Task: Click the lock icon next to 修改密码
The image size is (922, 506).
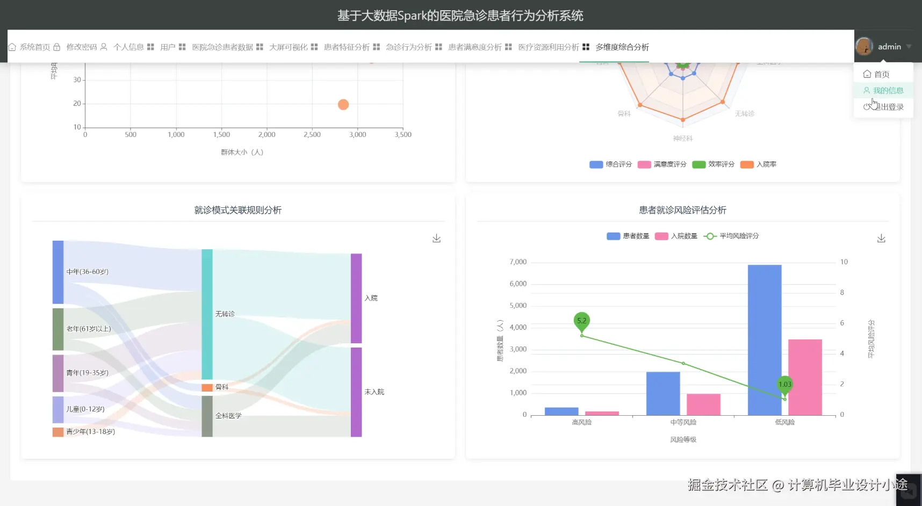Action: 56,47
